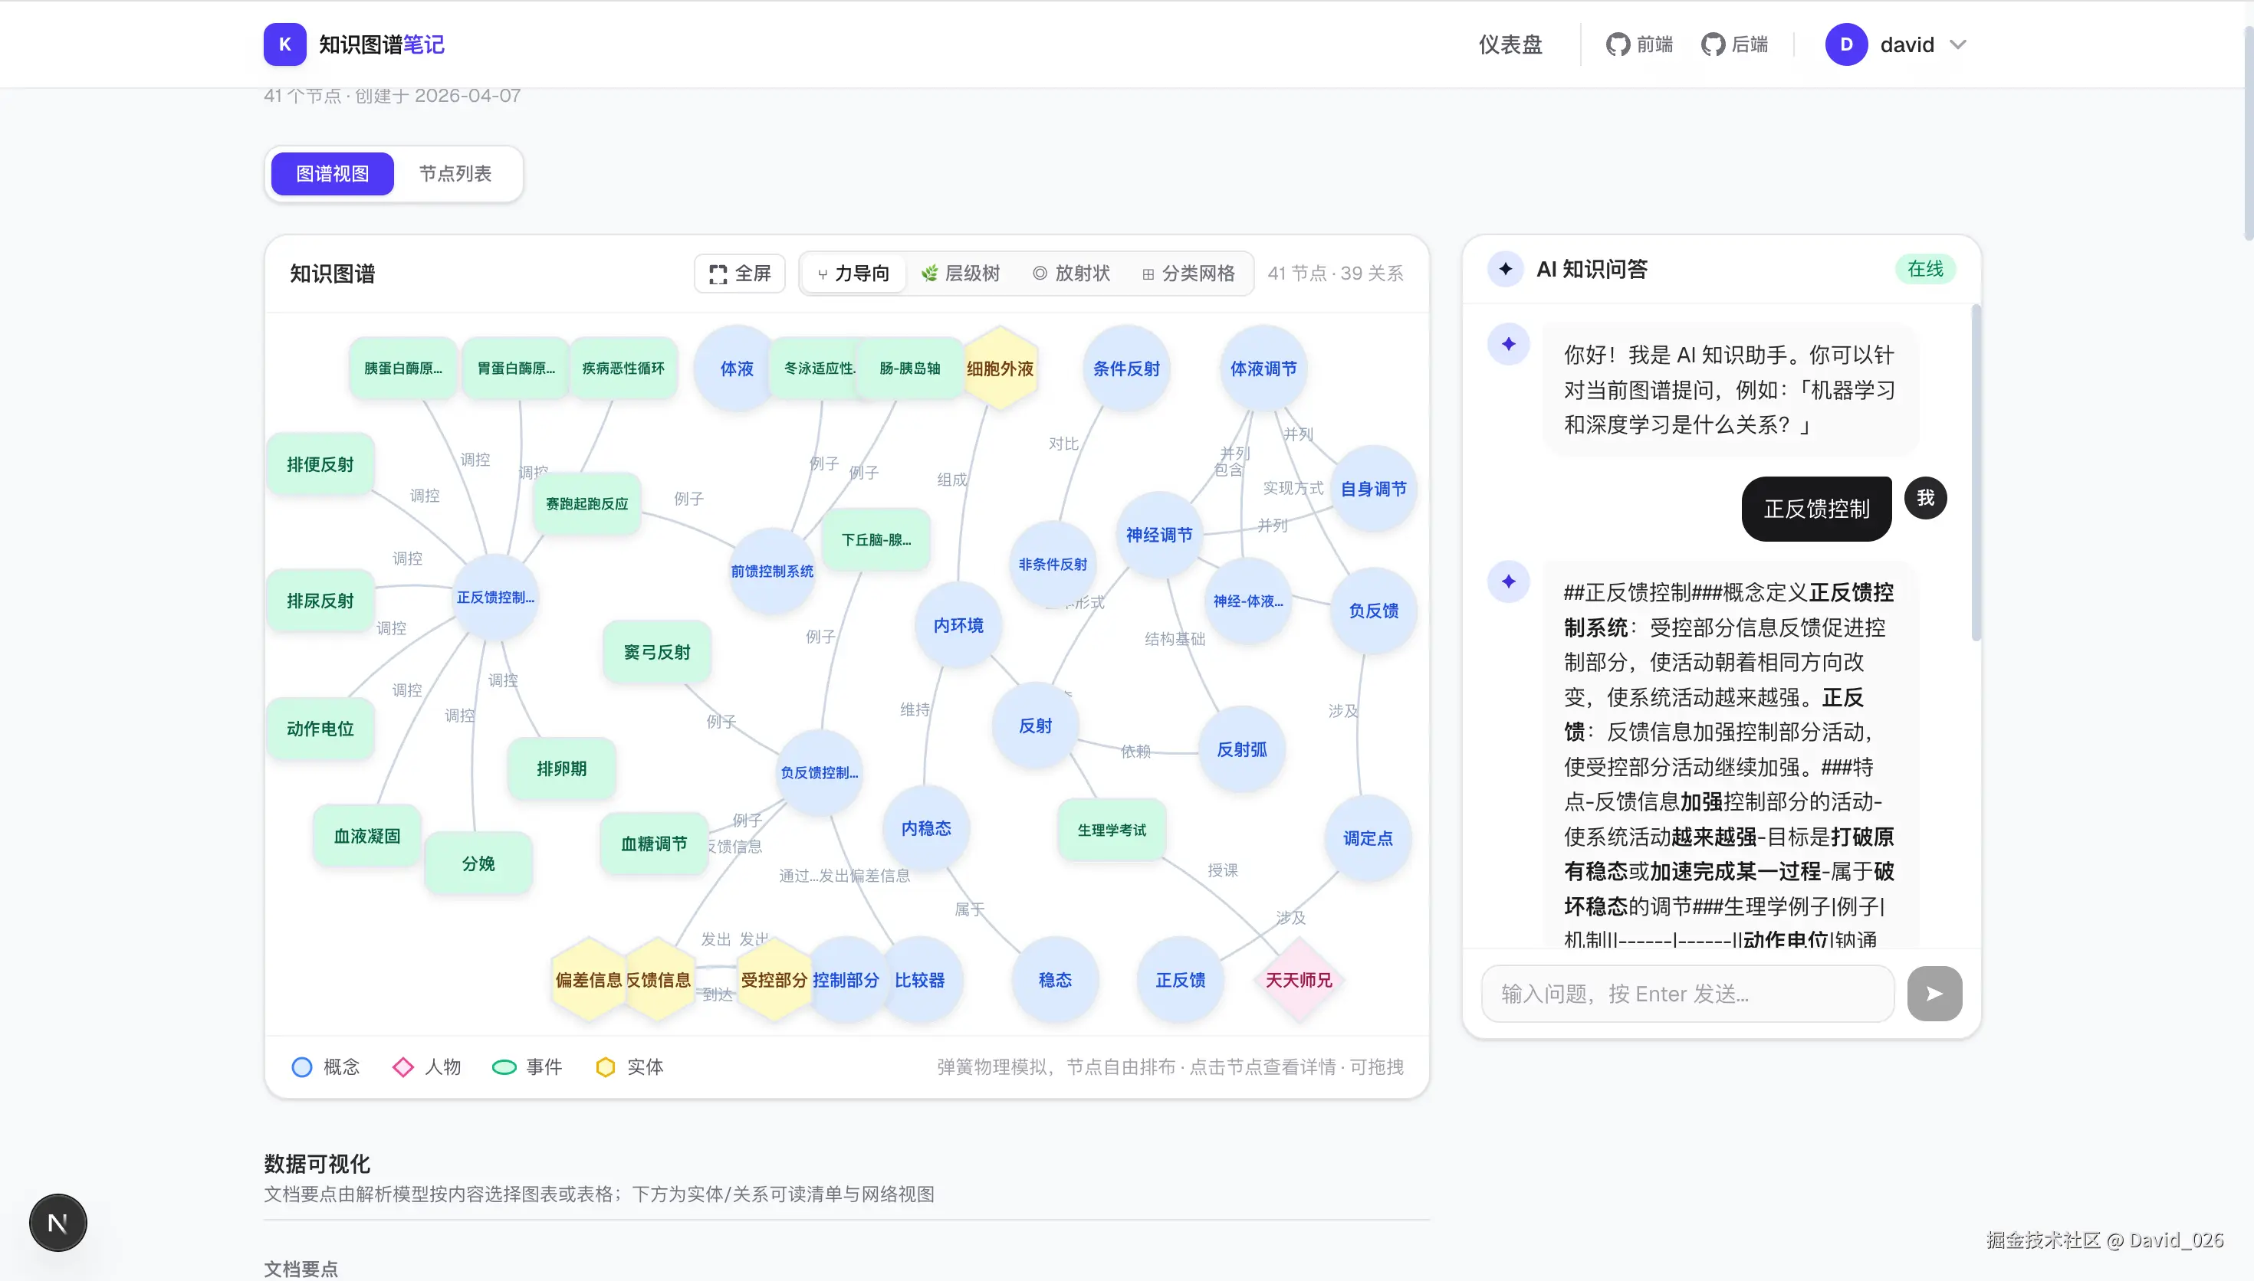Click the AI 知识问答 sparkle icon
This screenshot has height=1281, width=2254.
coord(1506,269)
